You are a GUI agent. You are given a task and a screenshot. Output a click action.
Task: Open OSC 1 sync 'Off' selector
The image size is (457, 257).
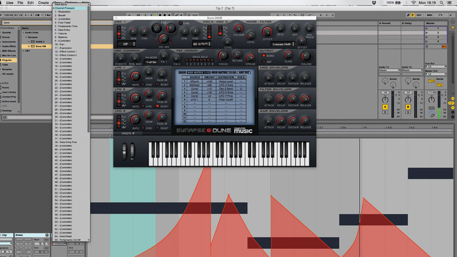(126, 44)
